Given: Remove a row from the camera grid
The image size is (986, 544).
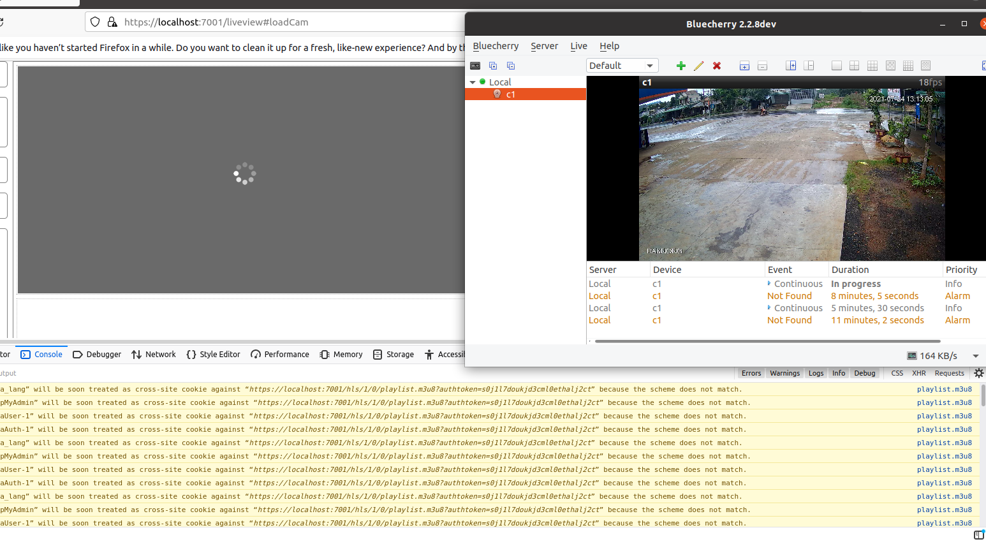Looking at the screenshot, I should 762,65.
